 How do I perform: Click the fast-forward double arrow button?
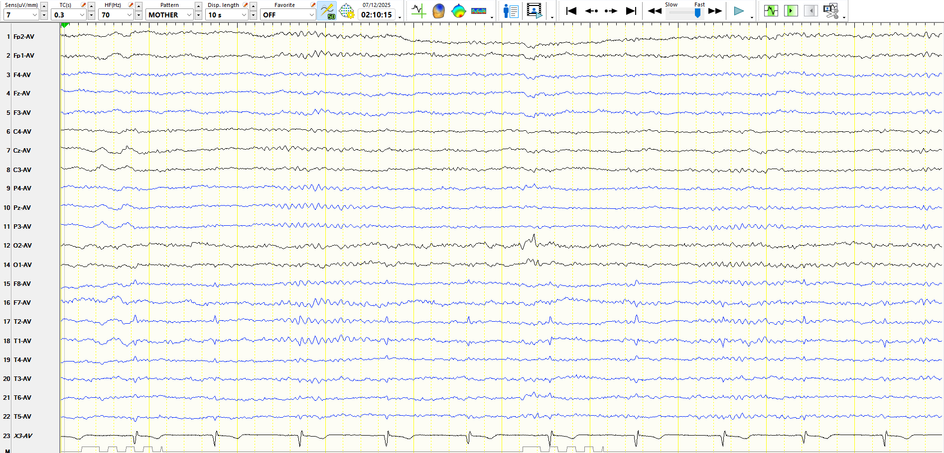715,10
